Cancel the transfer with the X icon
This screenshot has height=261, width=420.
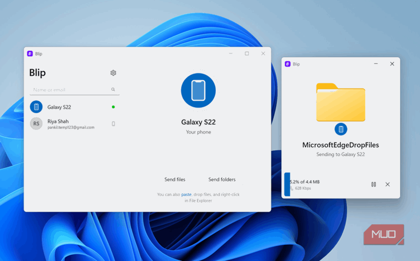tap(387, 184)
